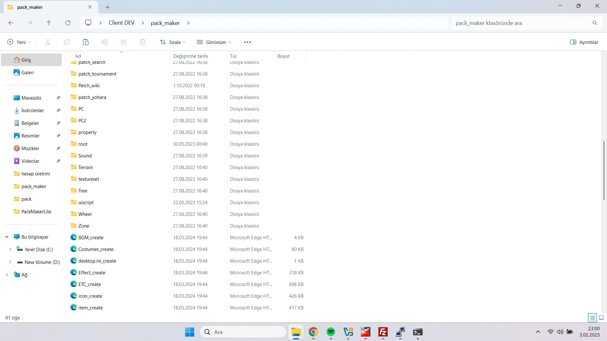Open the Görünüm view dropdown
Image resolution: width=607 pixels, height=341 pixels.
[214, 42]
